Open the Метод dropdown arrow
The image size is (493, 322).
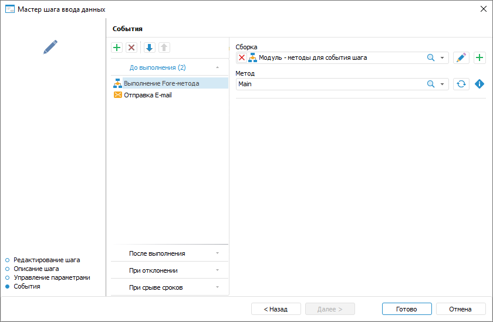point(442,84)
